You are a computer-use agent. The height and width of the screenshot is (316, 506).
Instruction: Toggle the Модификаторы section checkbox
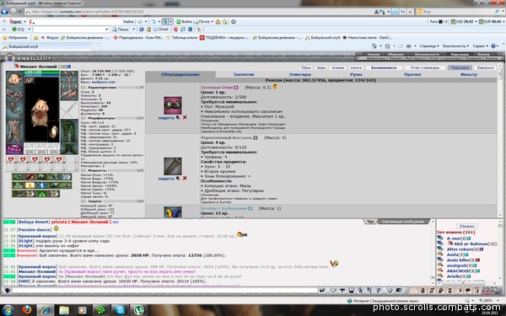click(x=83, y=118)
